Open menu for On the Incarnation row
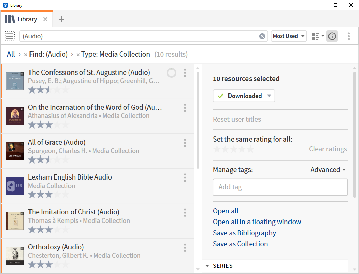The width and height of the screenshot is (359, 274). point(185,108)
